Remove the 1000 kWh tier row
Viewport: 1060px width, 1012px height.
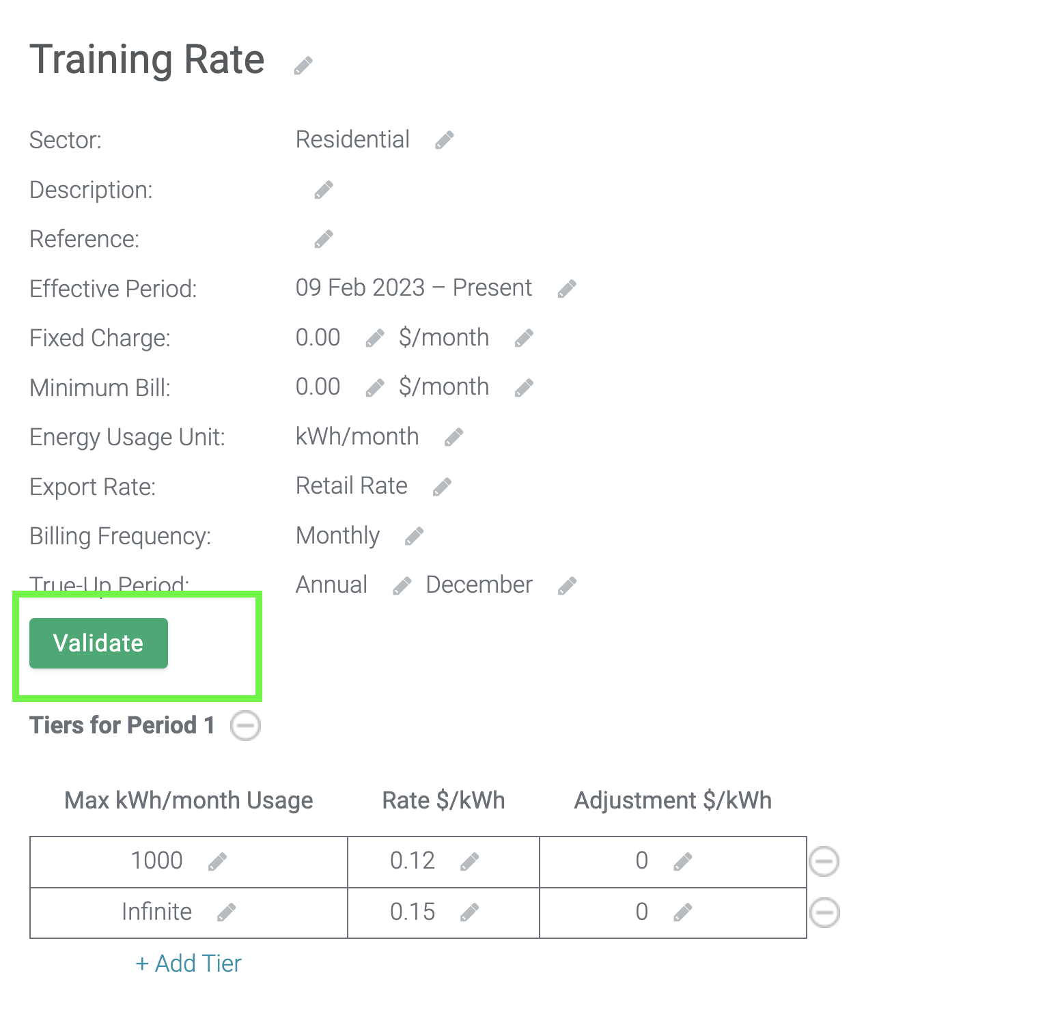tap(824, 861)
